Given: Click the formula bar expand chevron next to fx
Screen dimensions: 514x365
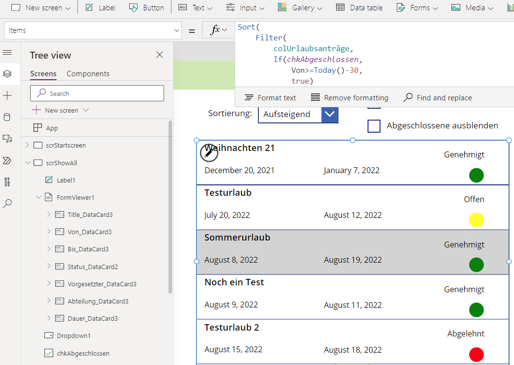Looking at the screenshot, I should click(x=225, y=30).
